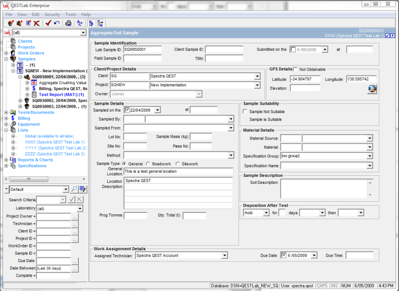Click the undo arrow icon on the toolbar
Screen dimensions: 399x291
tap(57, 22)
